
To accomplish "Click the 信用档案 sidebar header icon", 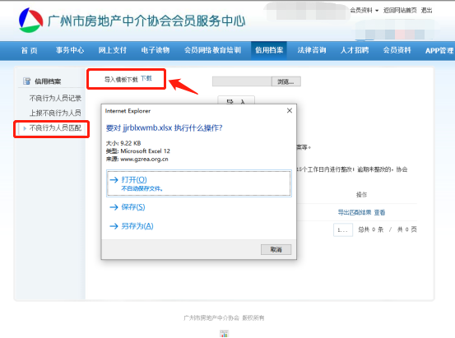I will point(26,81).
